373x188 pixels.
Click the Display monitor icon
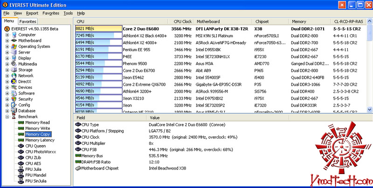point(14,58)
